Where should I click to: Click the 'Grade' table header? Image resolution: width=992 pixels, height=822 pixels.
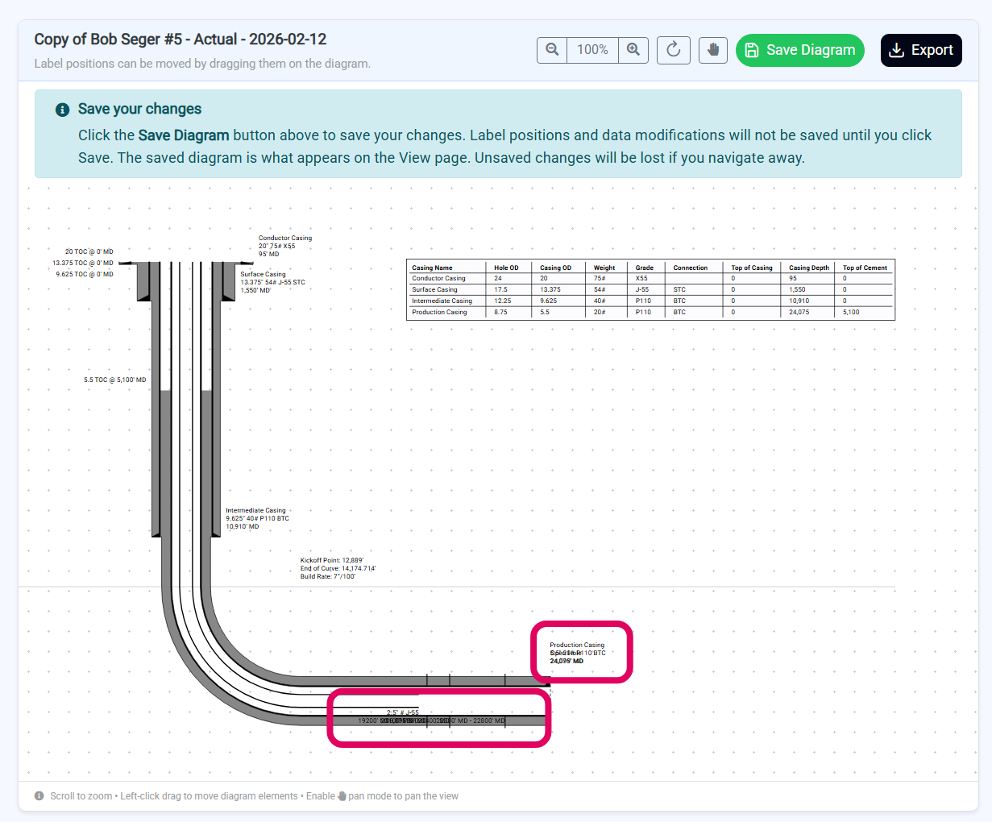(x=645, y=268)
